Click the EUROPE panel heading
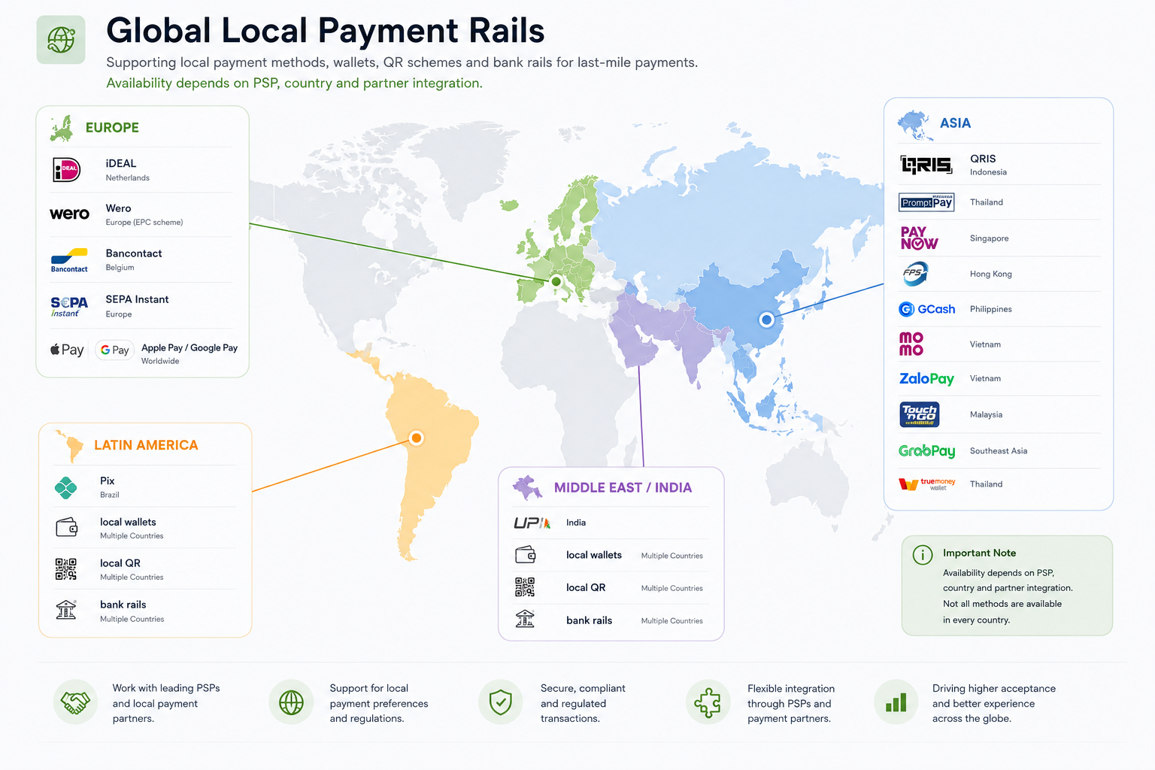Viewport: 1155px width, 770px height. [112, 128]
